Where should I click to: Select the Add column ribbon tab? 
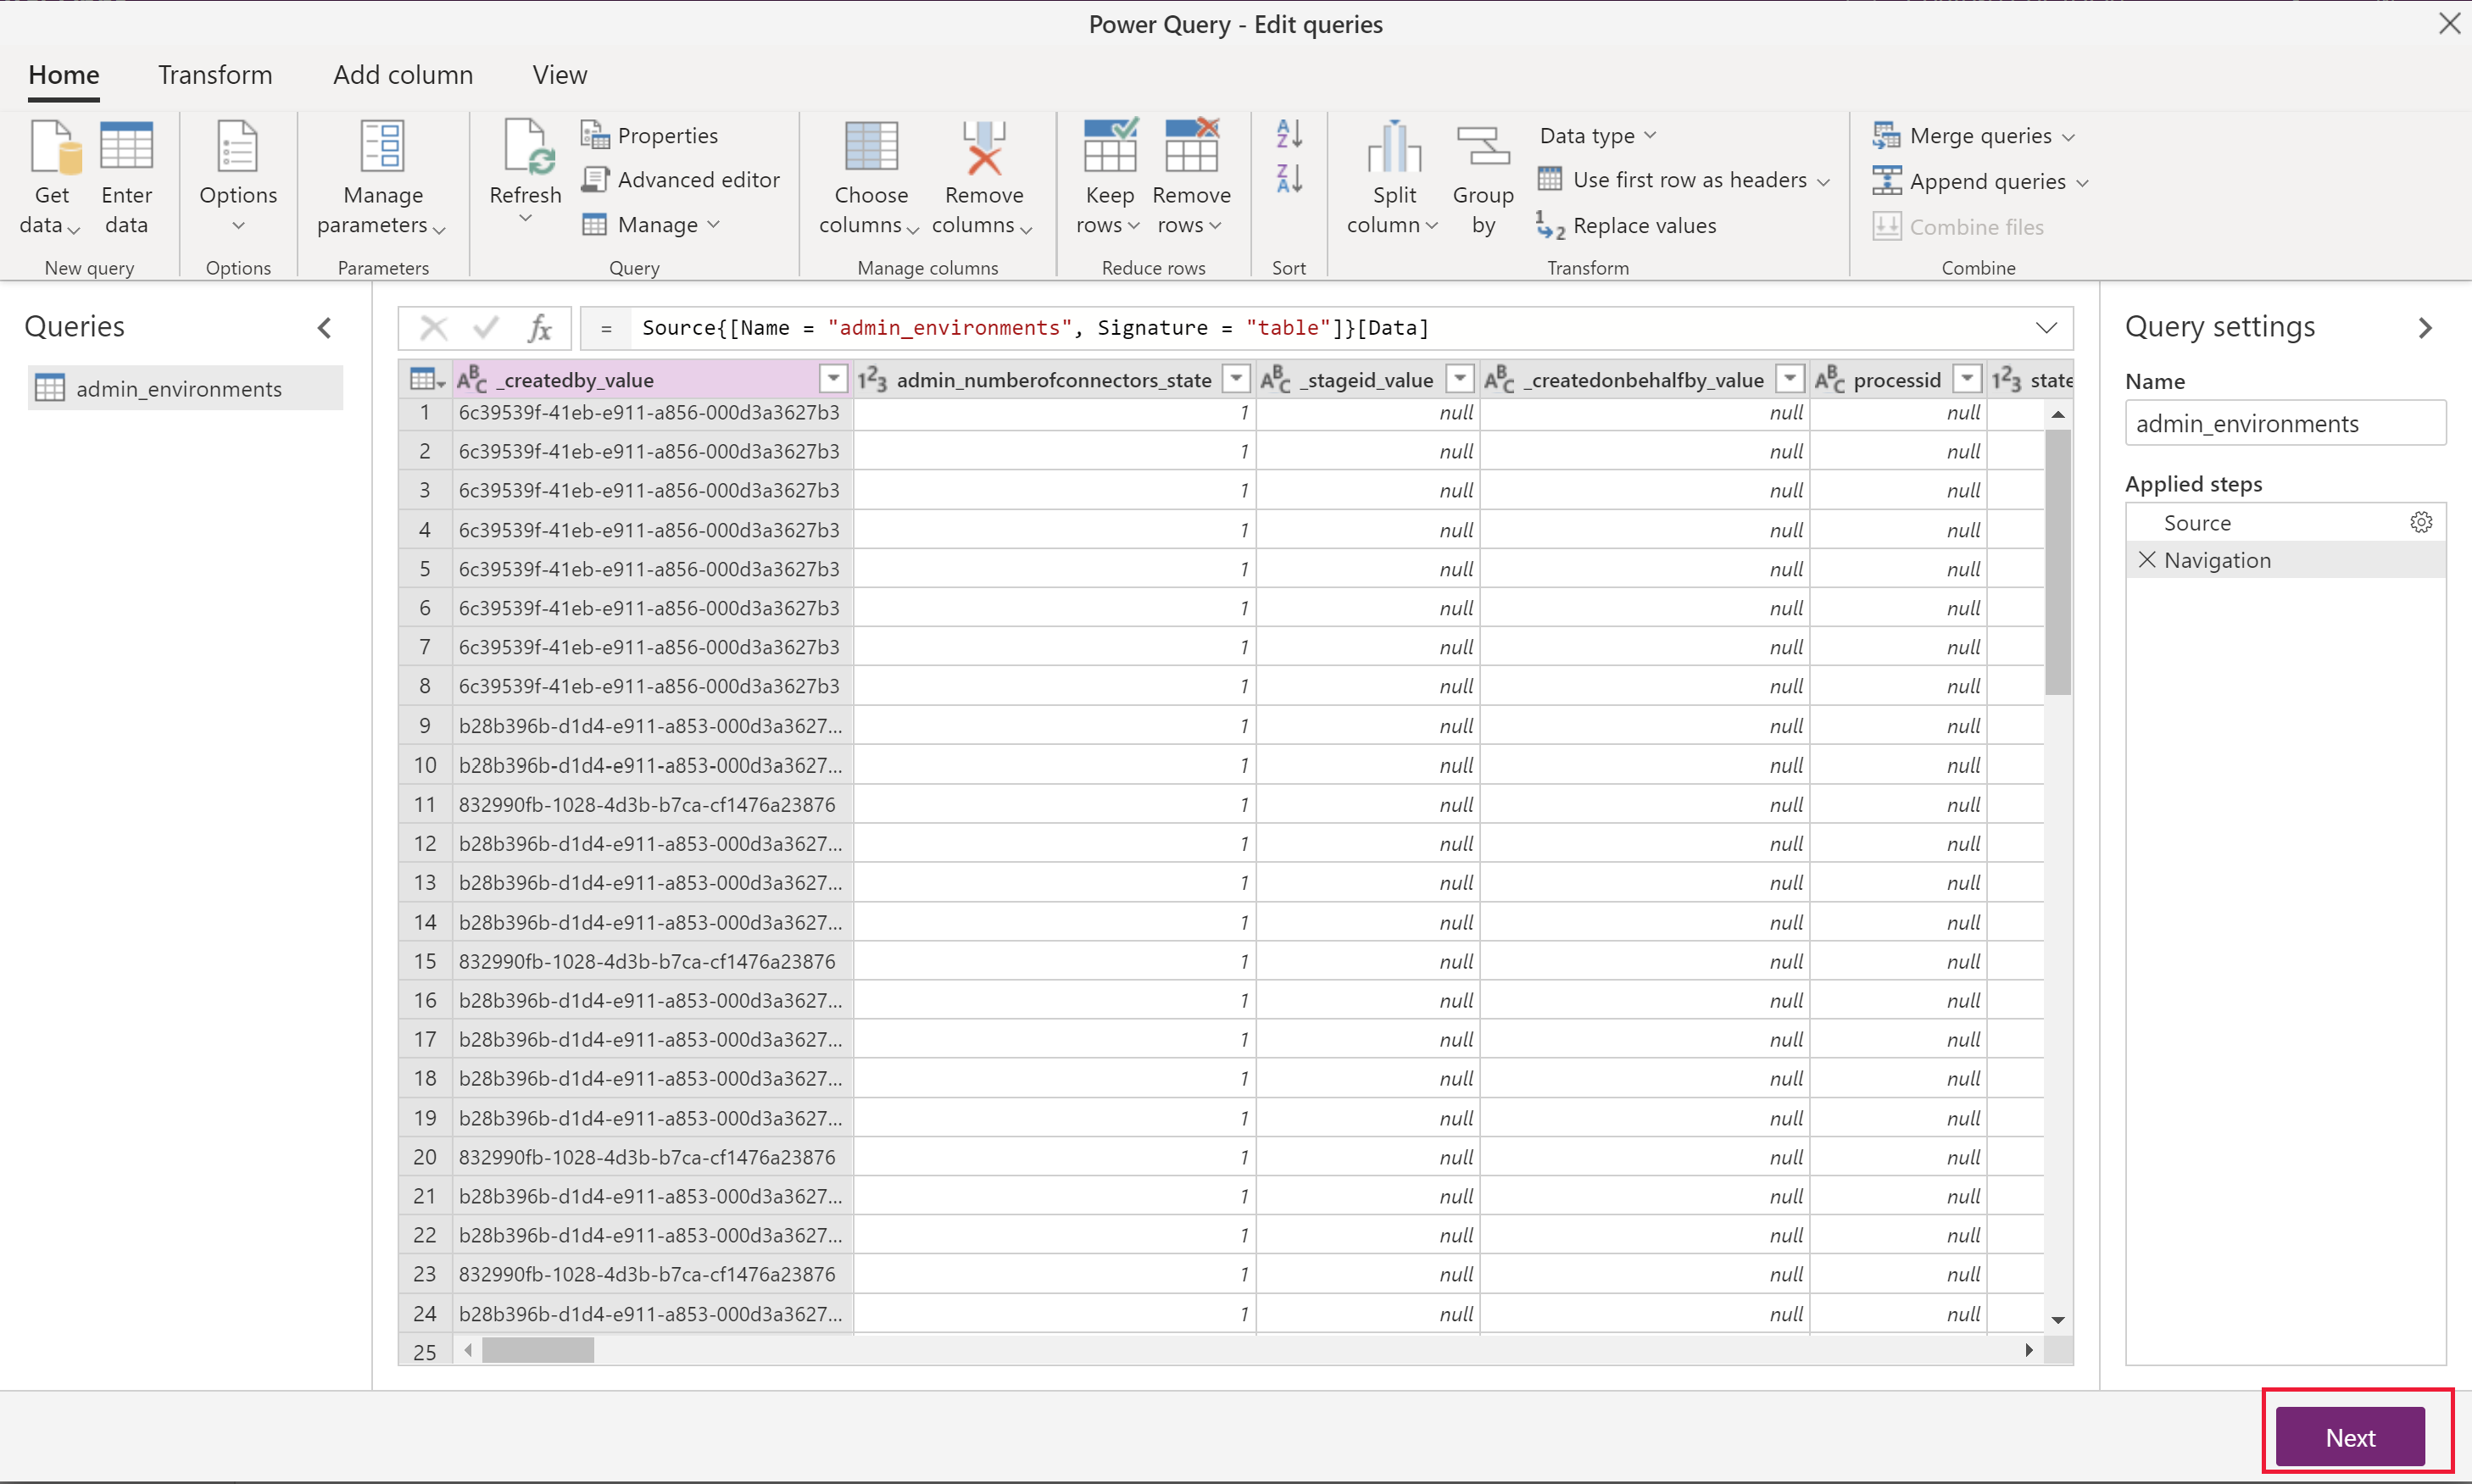tap(401, 74)
